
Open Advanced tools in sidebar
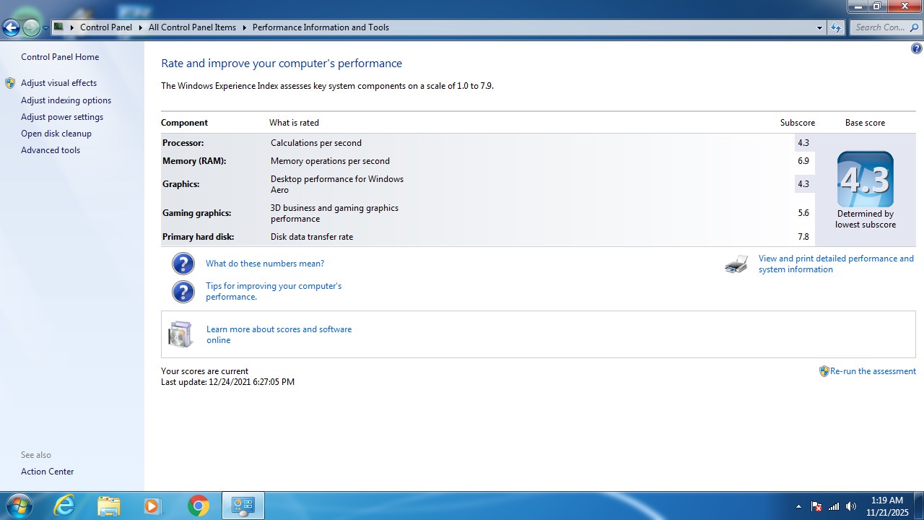tap(51, 150)
